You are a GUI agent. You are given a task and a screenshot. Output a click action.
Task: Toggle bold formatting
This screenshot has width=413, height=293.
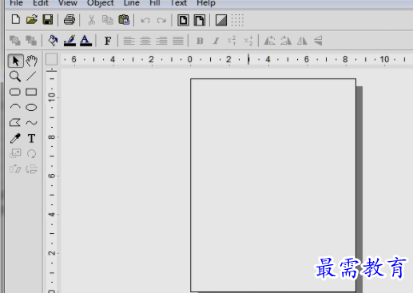[200, 41]
